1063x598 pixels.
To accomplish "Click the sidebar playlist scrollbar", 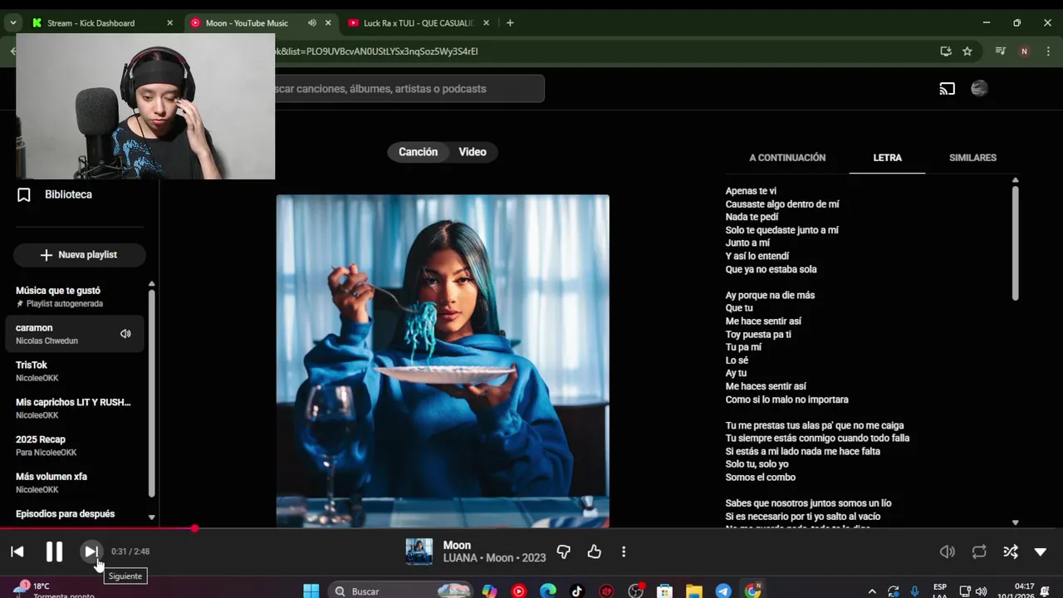I will pos(151,392).
